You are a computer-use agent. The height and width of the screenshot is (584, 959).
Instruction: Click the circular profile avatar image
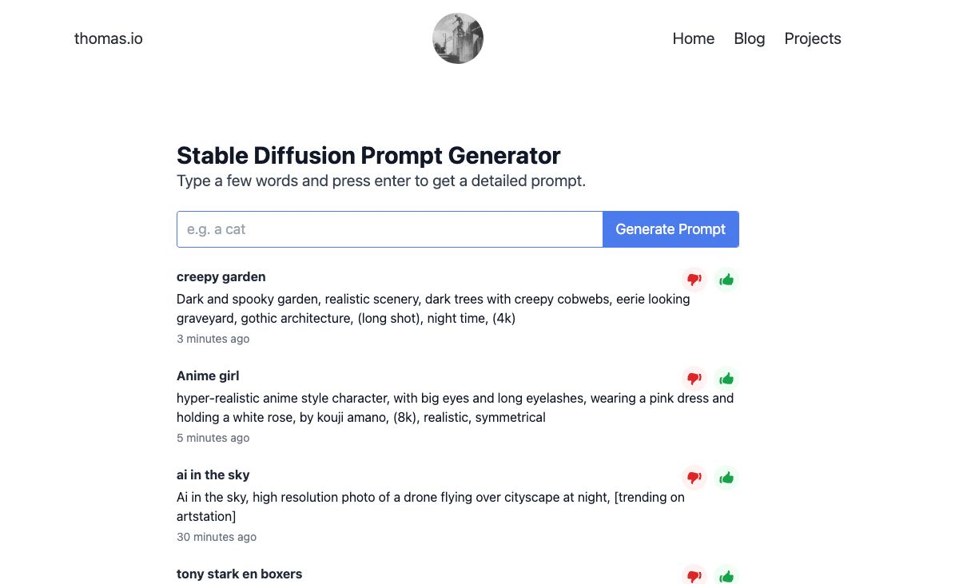point(458,38)
